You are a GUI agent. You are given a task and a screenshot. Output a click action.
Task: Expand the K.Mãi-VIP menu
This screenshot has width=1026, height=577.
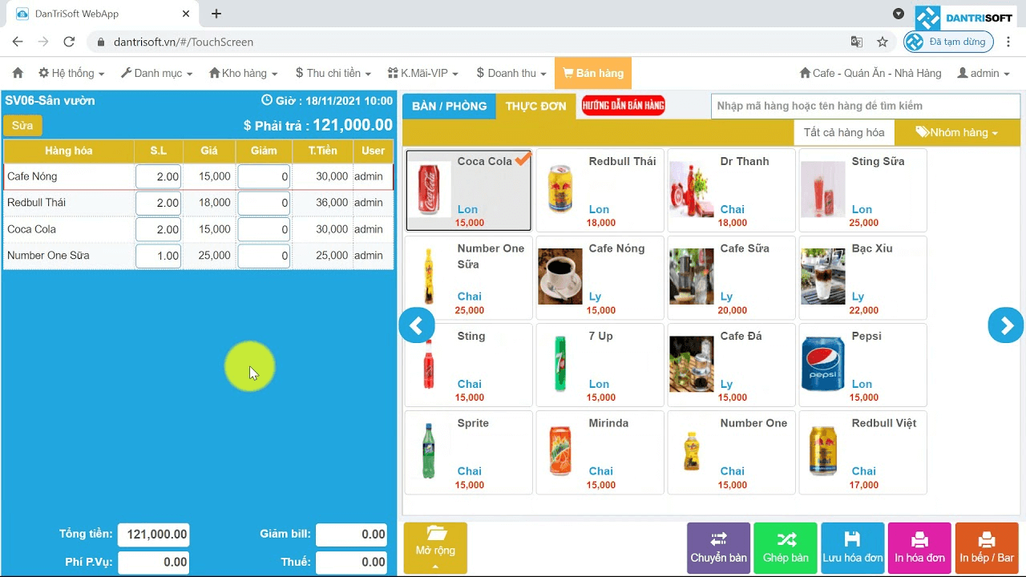click(x=422, y=73)
